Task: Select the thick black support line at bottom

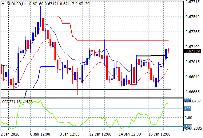Action: (x=92, y=89)
